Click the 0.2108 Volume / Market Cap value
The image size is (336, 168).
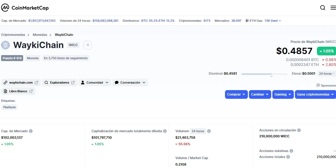point(181,164)
